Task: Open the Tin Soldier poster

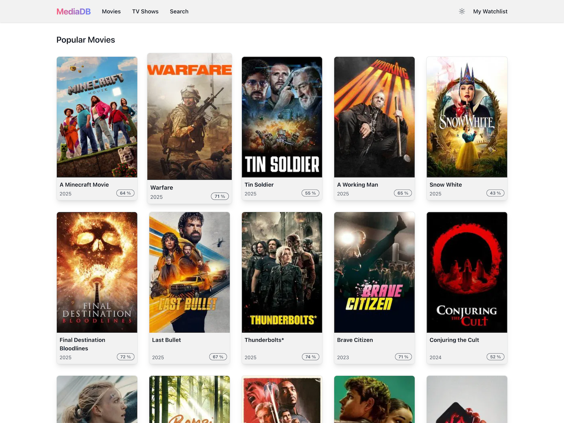Action: 282,117
